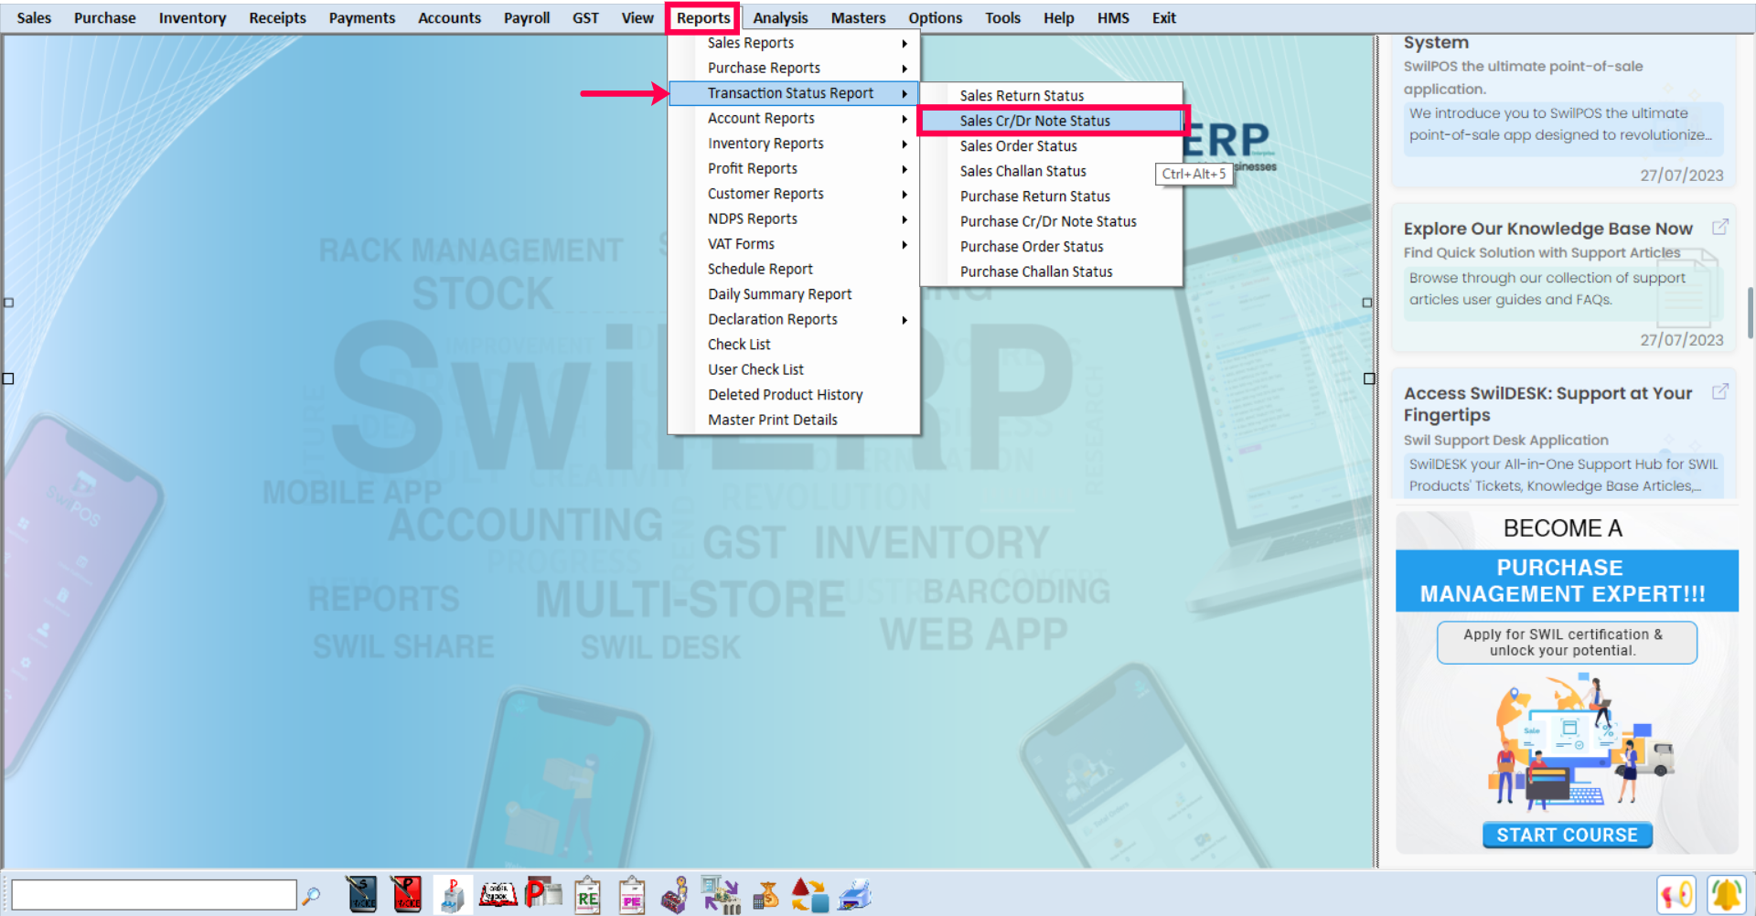Expand NDPS Reports submenu
The height and width of the screenshot is (916, 1756).
pyautogui.click(x=794, y=218)
